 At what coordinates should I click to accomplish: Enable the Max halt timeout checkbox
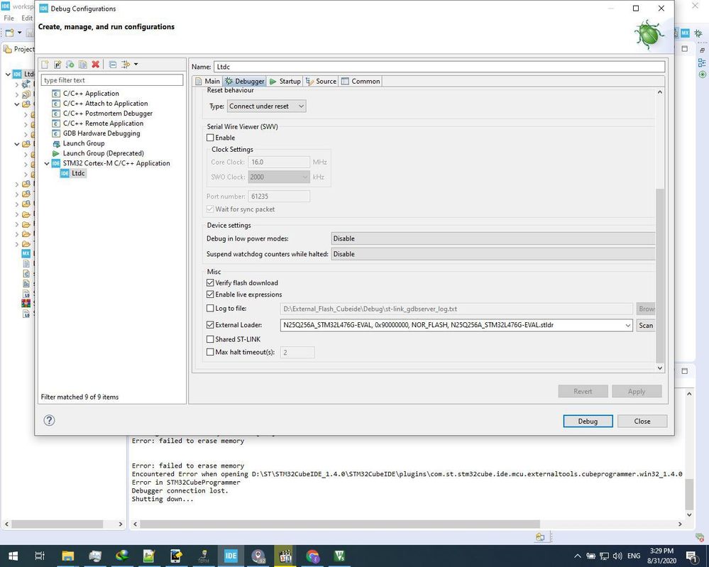(210, 352)
